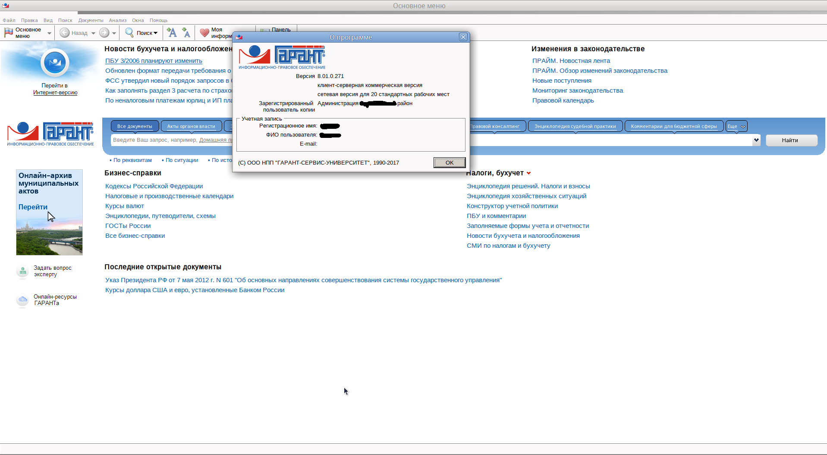Open ПРАЙМ. Обзор изменений законодательства link
Viewport: 827px width, 455px height.
point(600,71)
